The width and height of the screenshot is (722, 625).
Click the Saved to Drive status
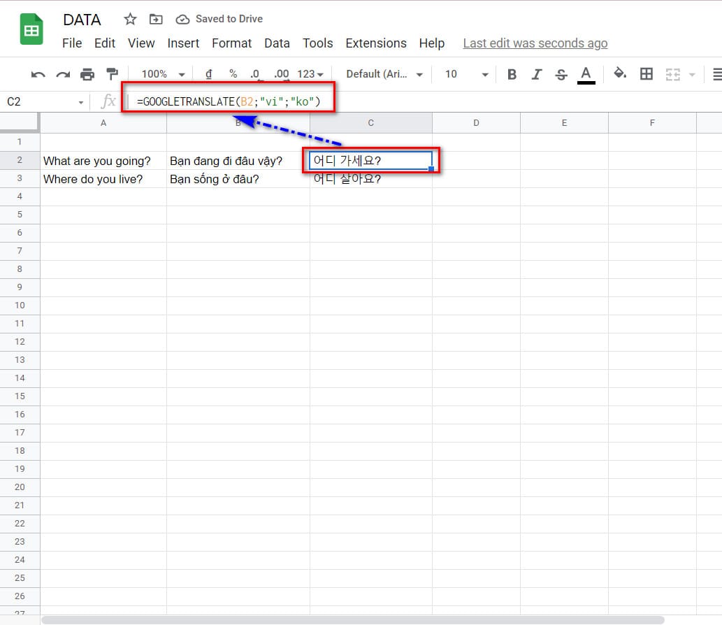[x=219, y=19]
